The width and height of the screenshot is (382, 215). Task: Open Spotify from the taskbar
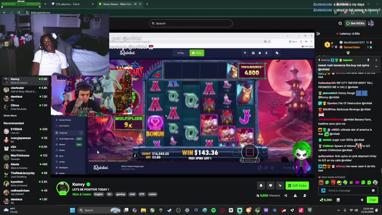[213, 210]
